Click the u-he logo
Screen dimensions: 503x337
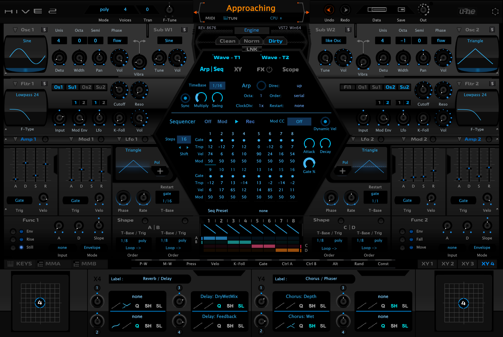point(467,11)
